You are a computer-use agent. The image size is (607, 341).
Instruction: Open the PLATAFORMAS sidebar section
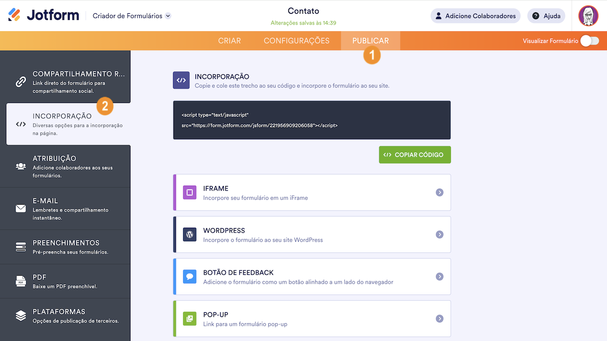point(65,315)
